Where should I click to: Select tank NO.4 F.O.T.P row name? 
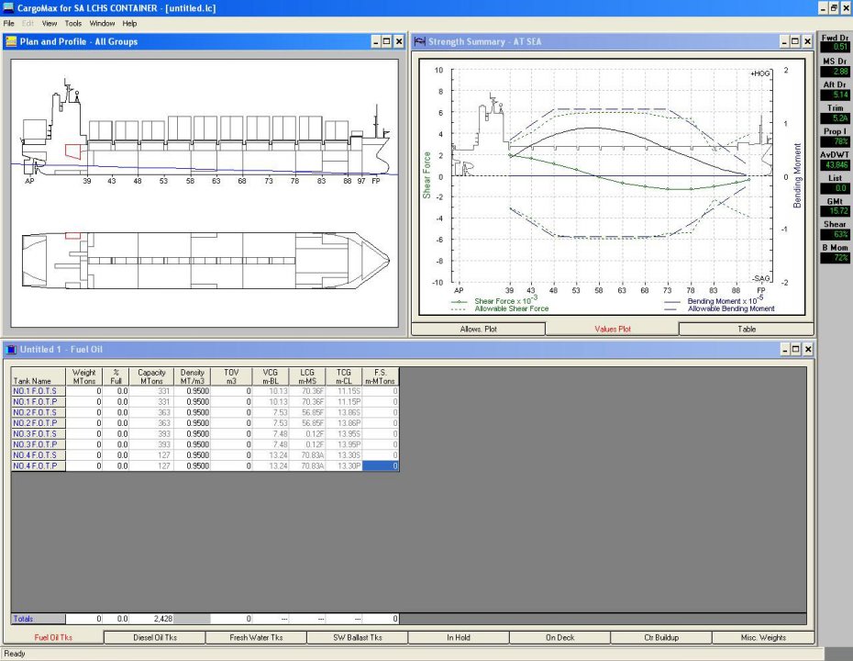coord(39,466)
